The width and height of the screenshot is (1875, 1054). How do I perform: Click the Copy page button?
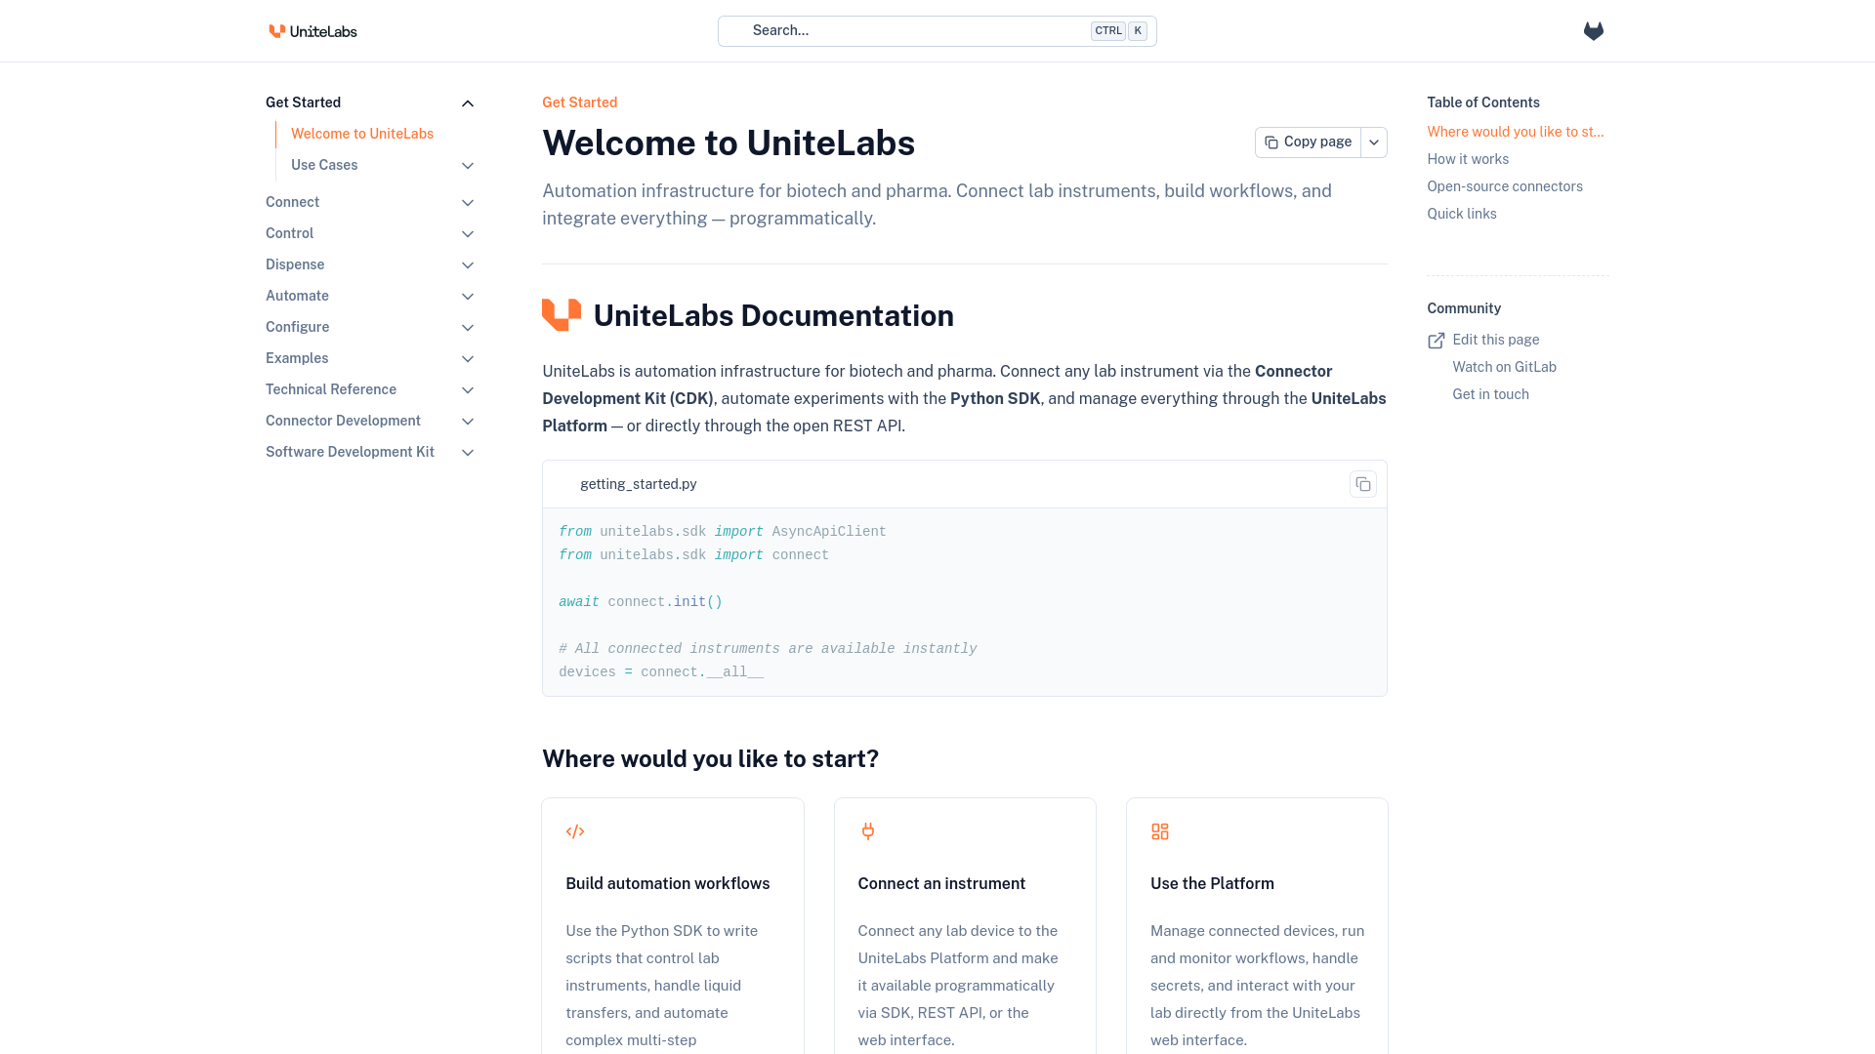click(x=1308, y=142)
